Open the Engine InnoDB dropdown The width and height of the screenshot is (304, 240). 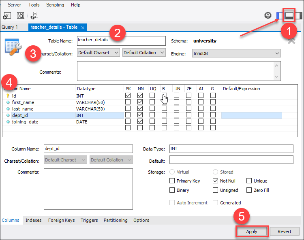[236, 53]
